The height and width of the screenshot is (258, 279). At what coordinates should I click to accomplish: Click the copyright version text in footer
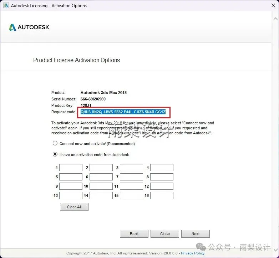click(122, 253)
